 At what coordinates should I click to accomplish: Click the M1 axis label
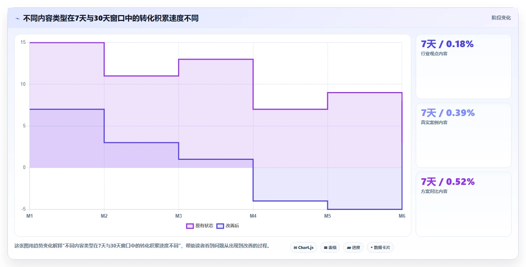30,216
